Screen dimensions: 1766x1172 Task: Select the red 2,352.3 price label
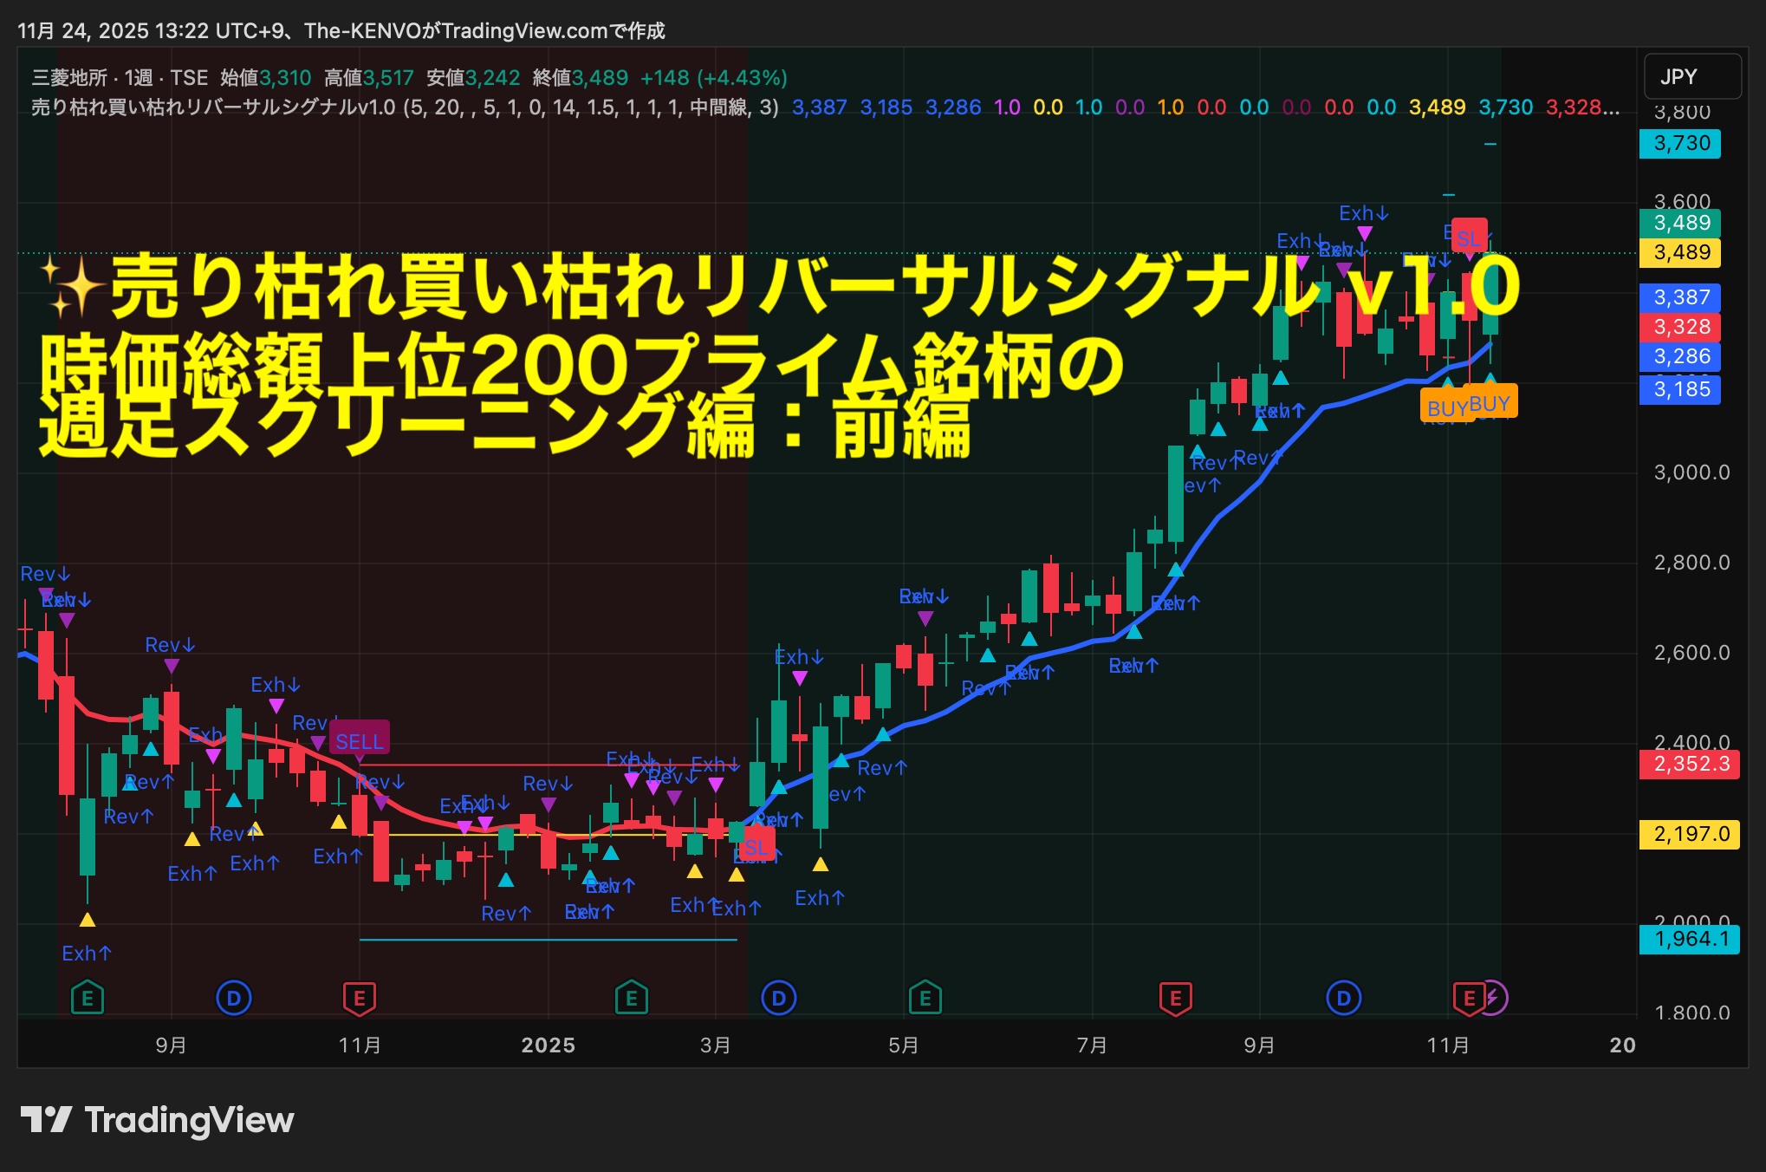point(1690,764)
